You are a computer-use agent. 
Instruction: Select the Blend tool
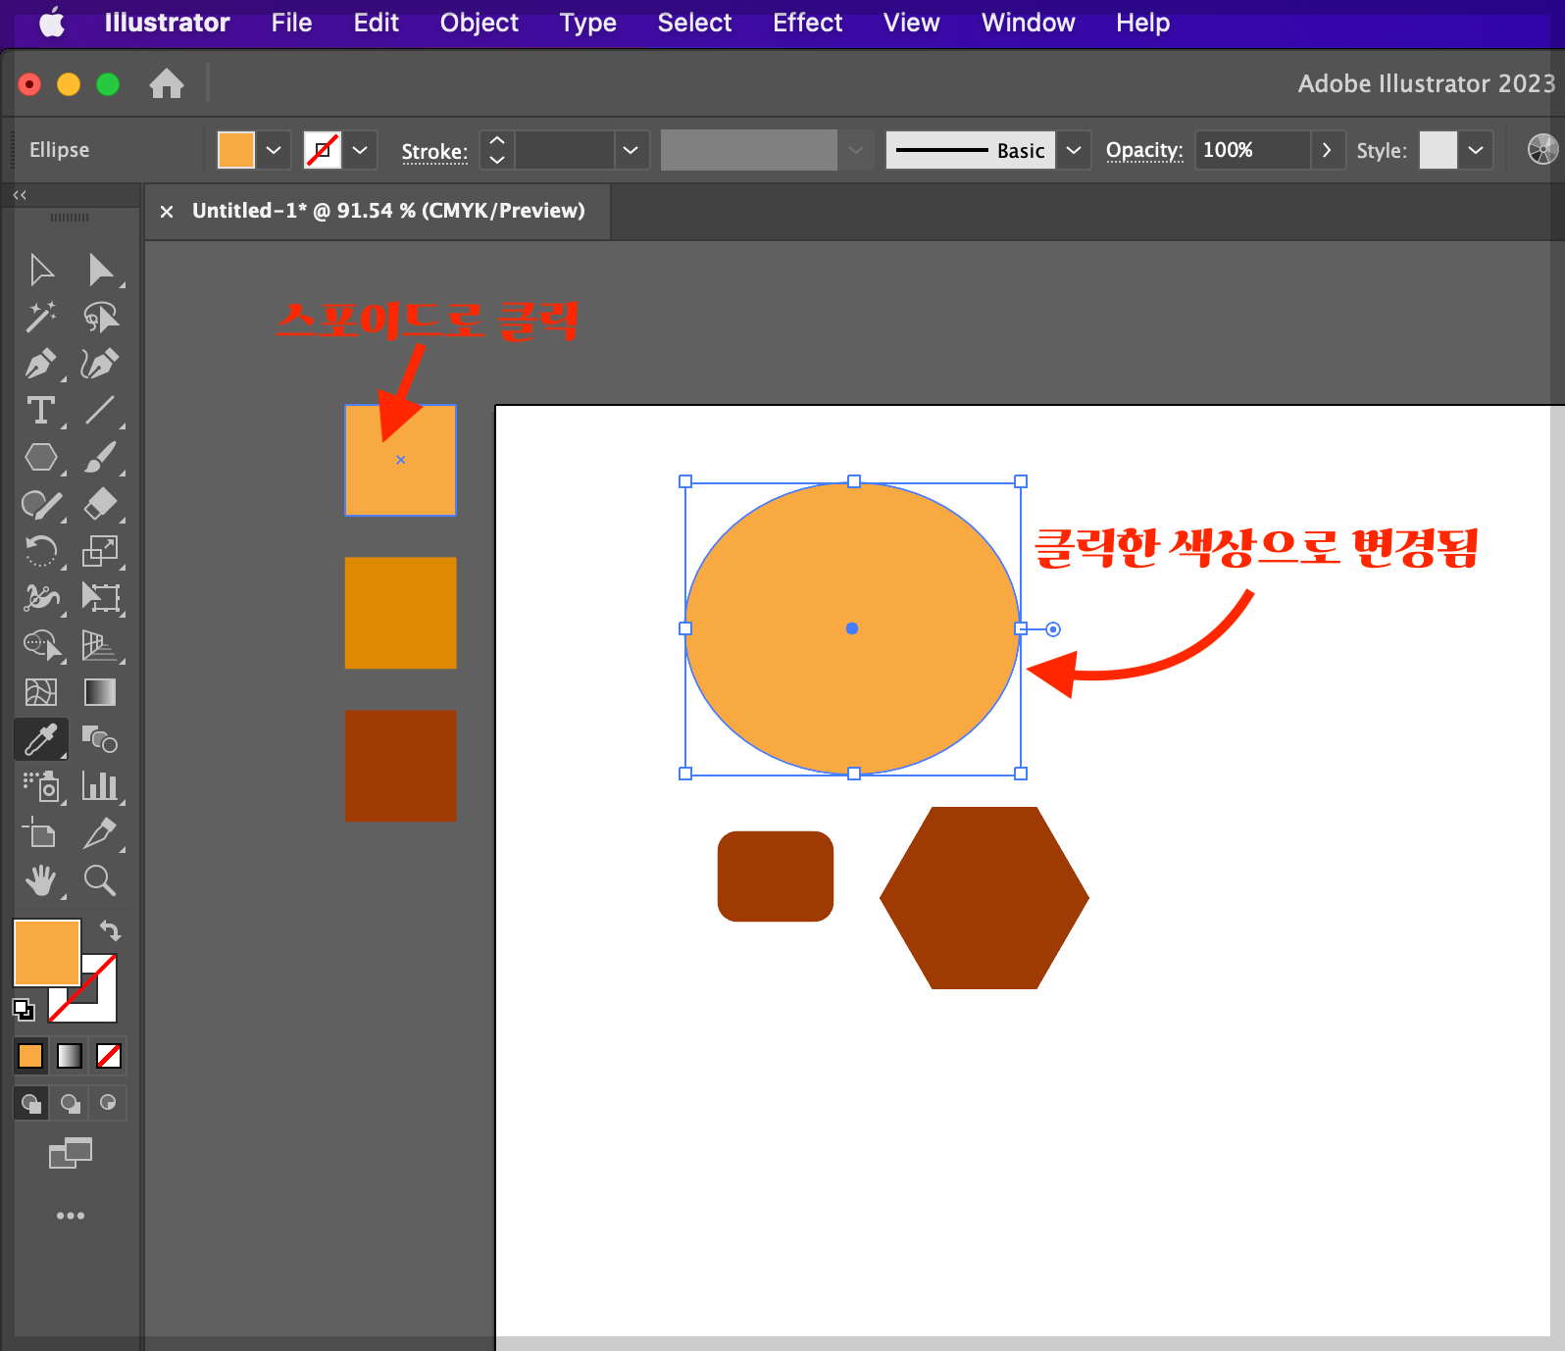click(100, 739)
